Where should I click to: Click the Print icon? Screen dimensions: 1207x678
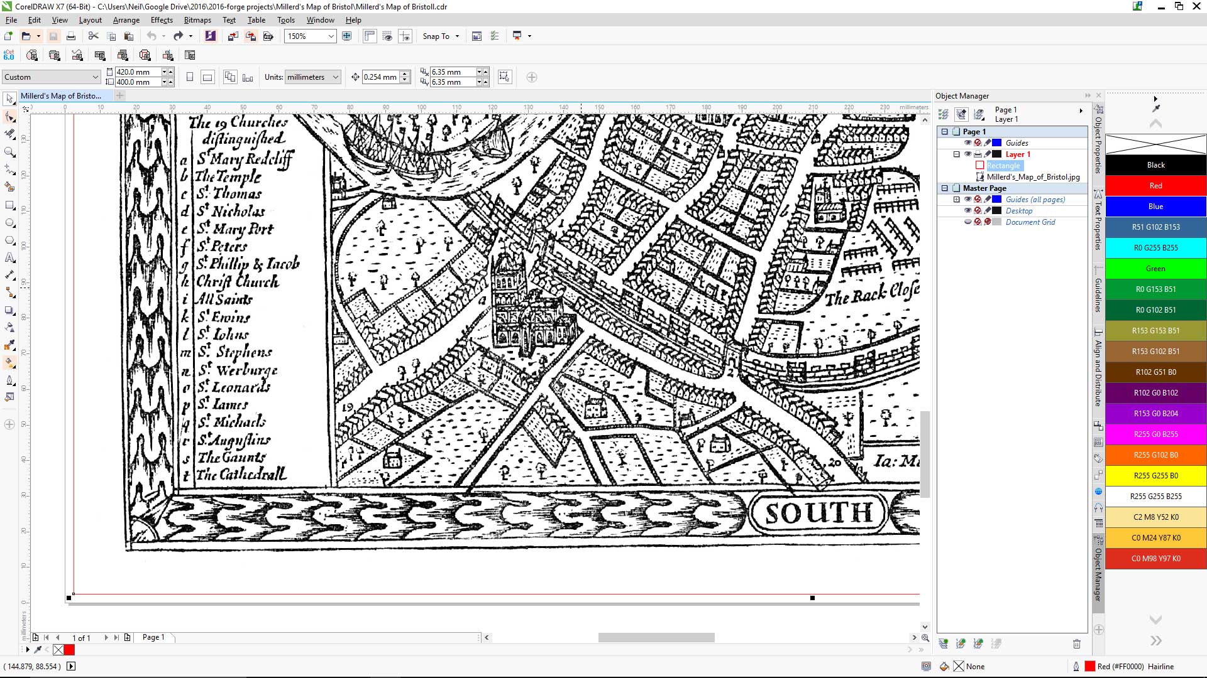coord(71,36)
